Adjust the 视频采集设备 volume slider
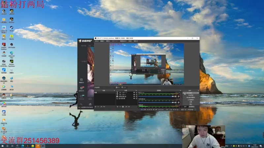This screenshot has height=148, width=264. coord(156,102)
